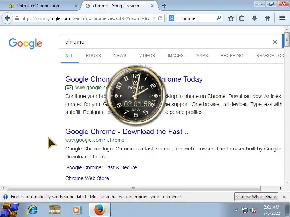This screenshot has width=290, height=217.
Task: Click the horizontal scrollbar right arrow
Action: click(281, 188)
